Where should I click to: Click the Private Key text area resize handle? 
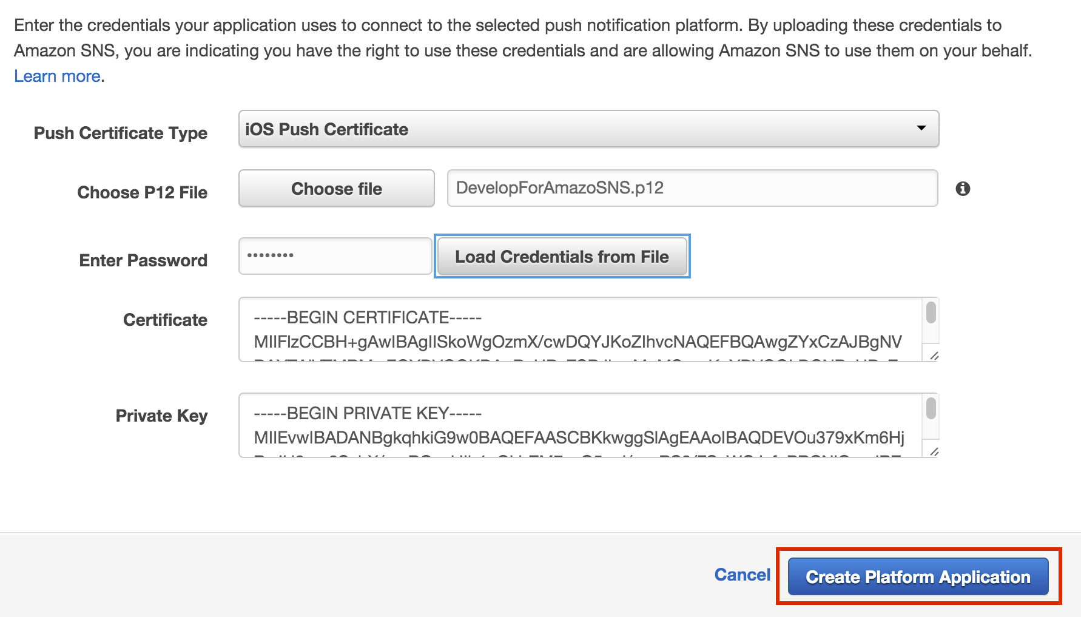pos(934,451)
